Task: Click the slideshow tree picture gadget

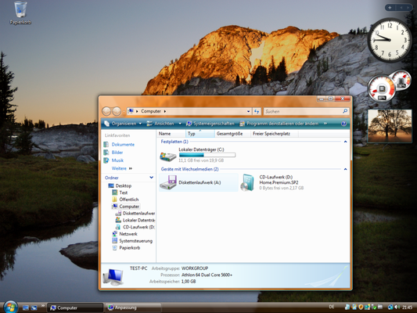Action: 390,126
